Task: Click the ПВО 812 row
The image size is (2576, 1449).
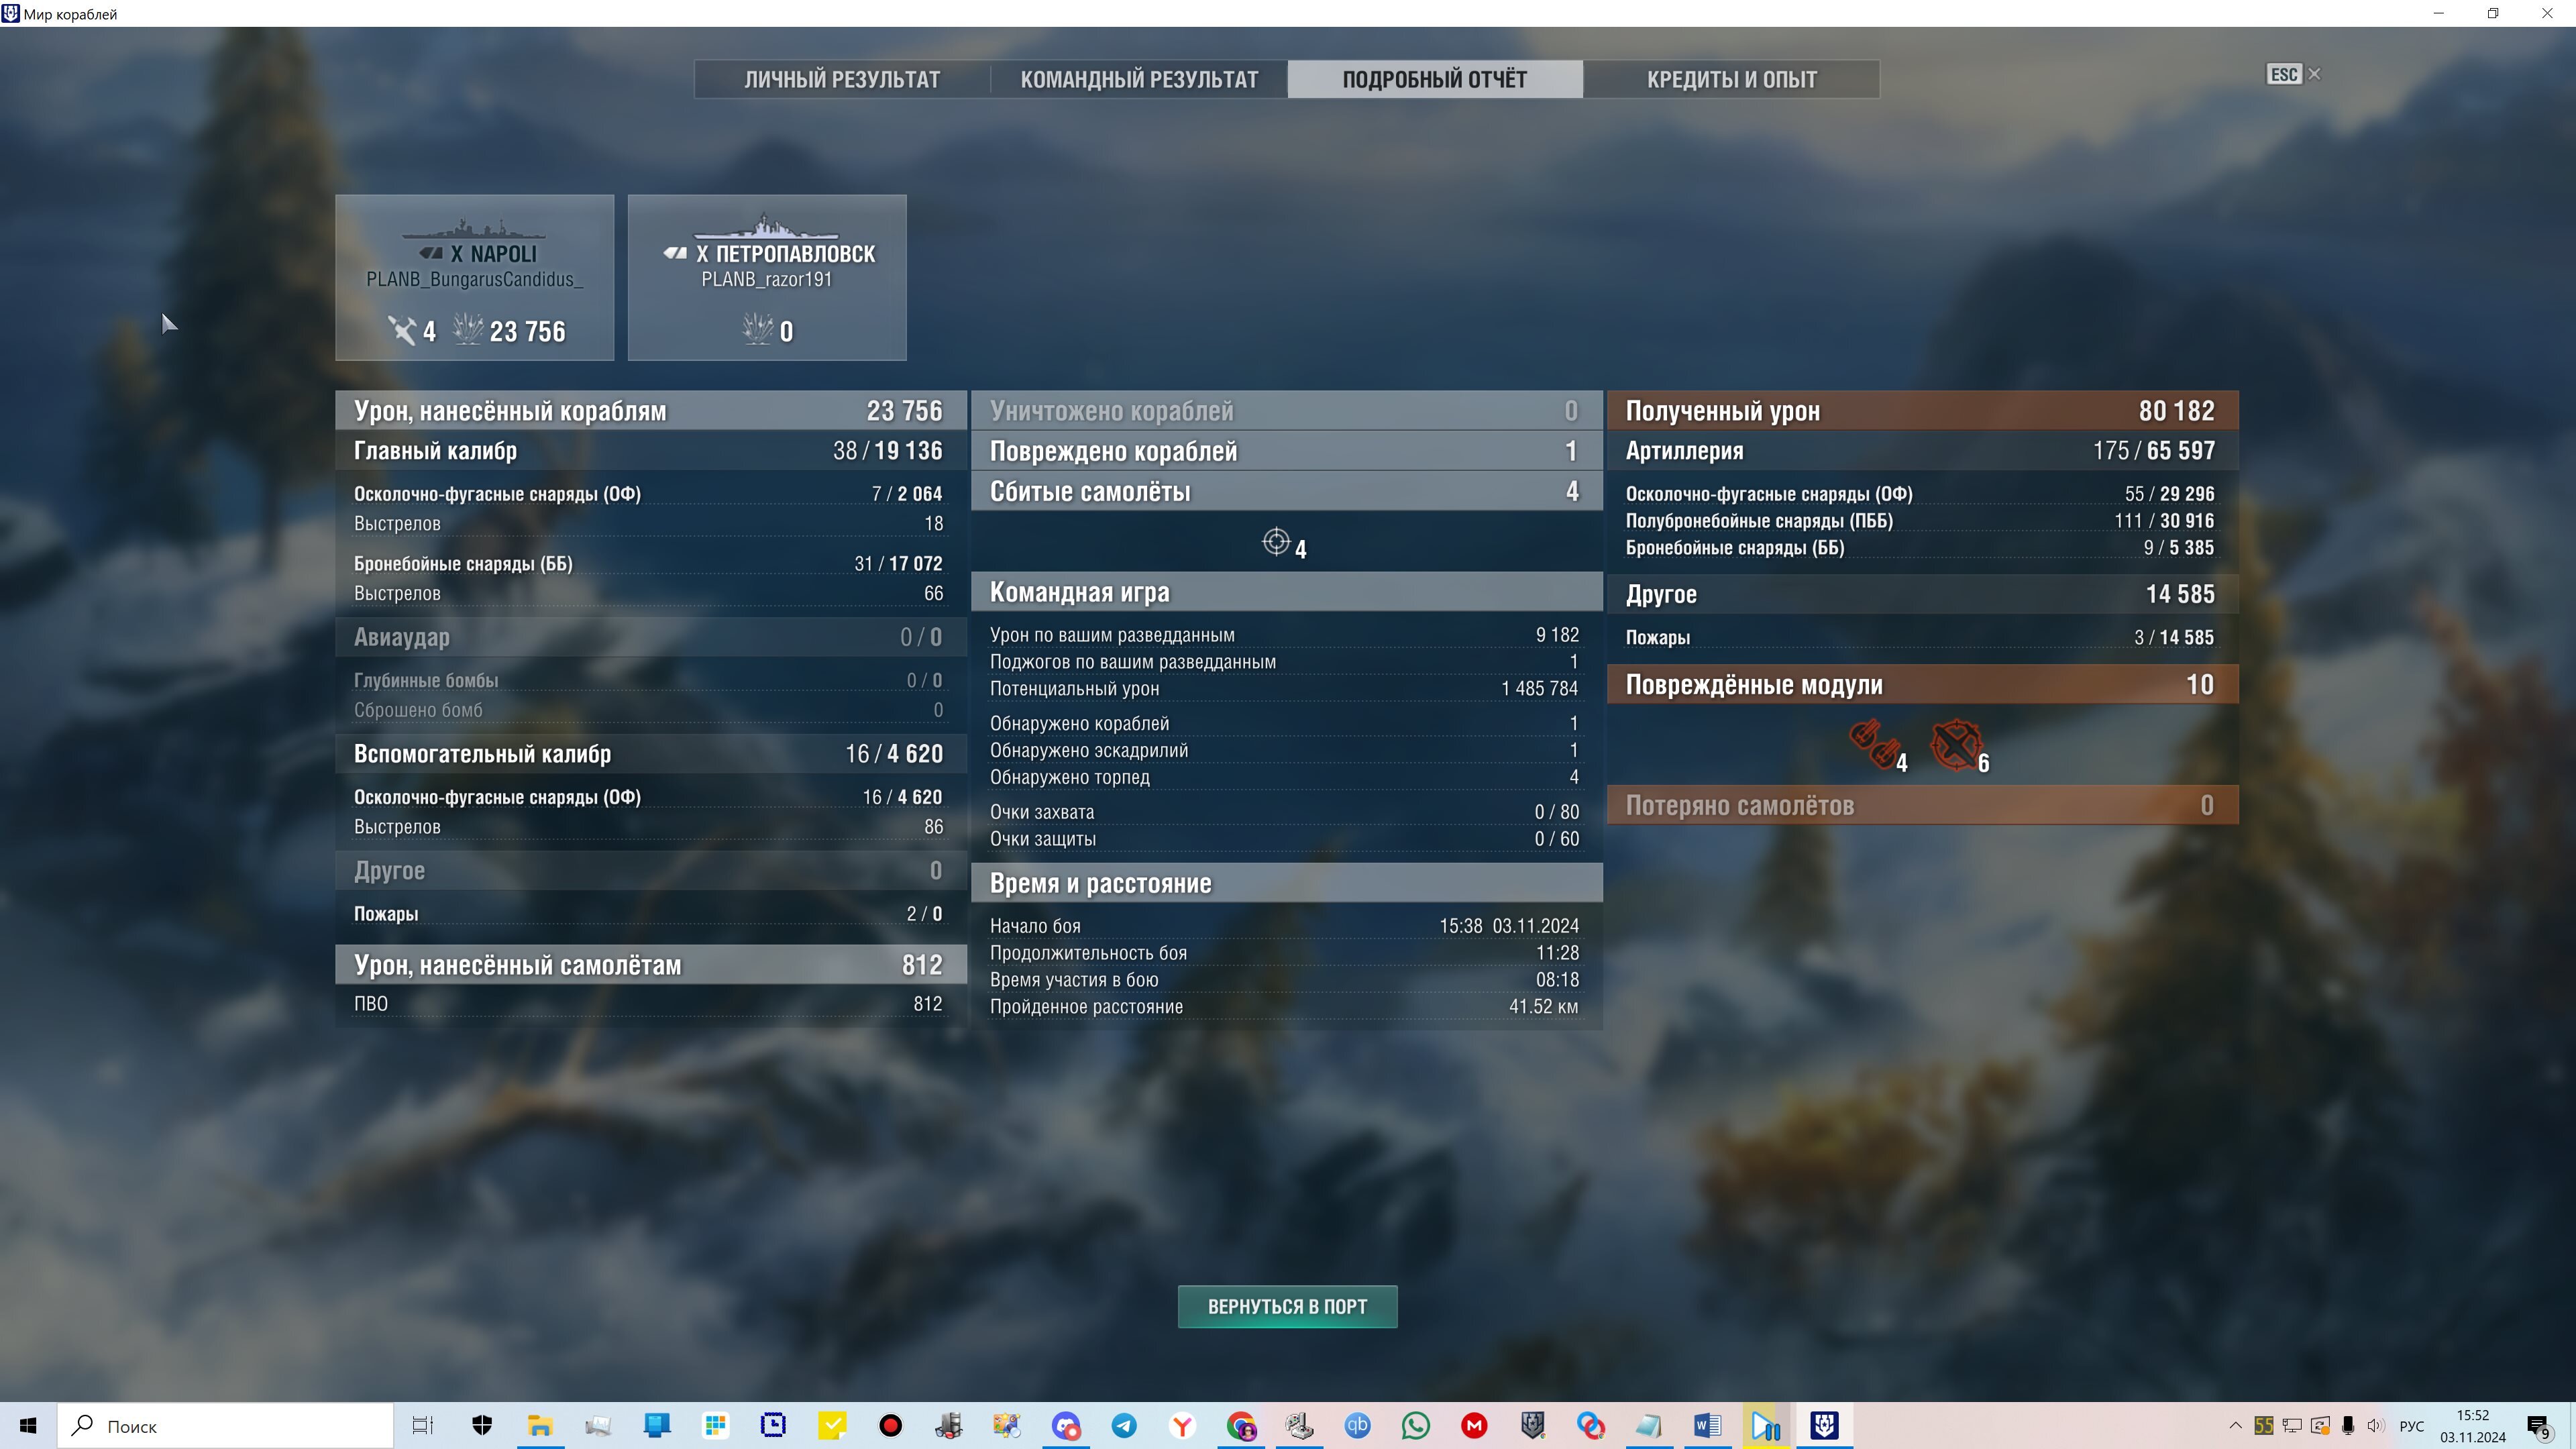Action: click(648, 1004)
